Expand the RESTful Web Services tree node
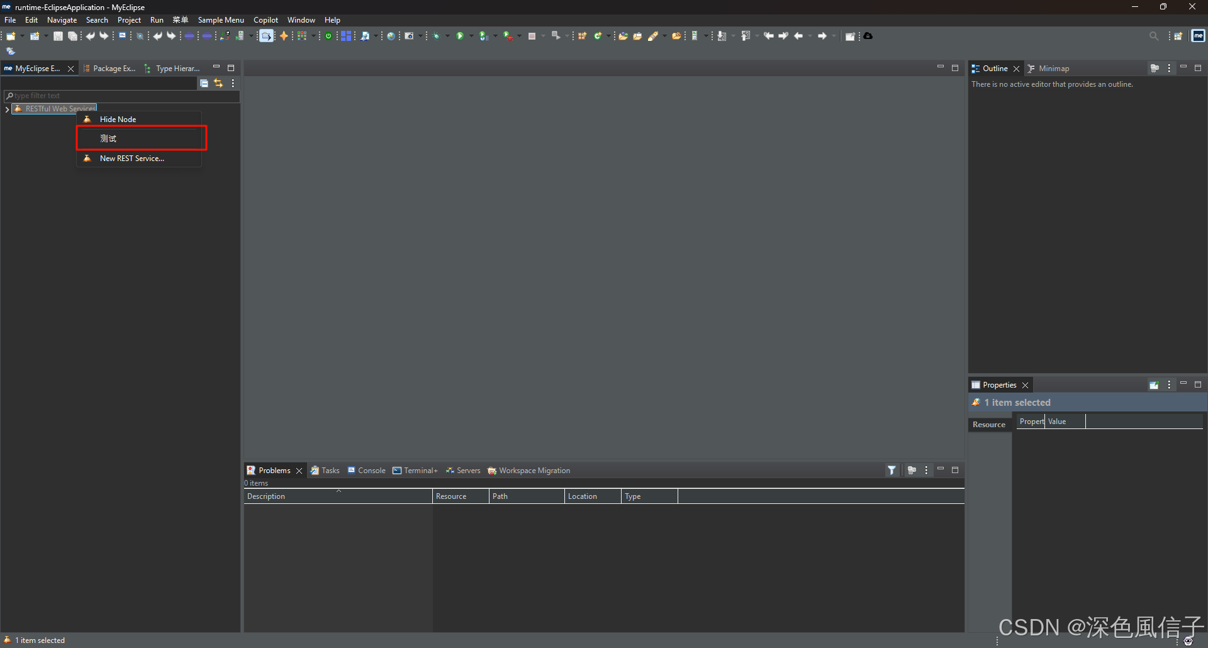 point(7,109)
